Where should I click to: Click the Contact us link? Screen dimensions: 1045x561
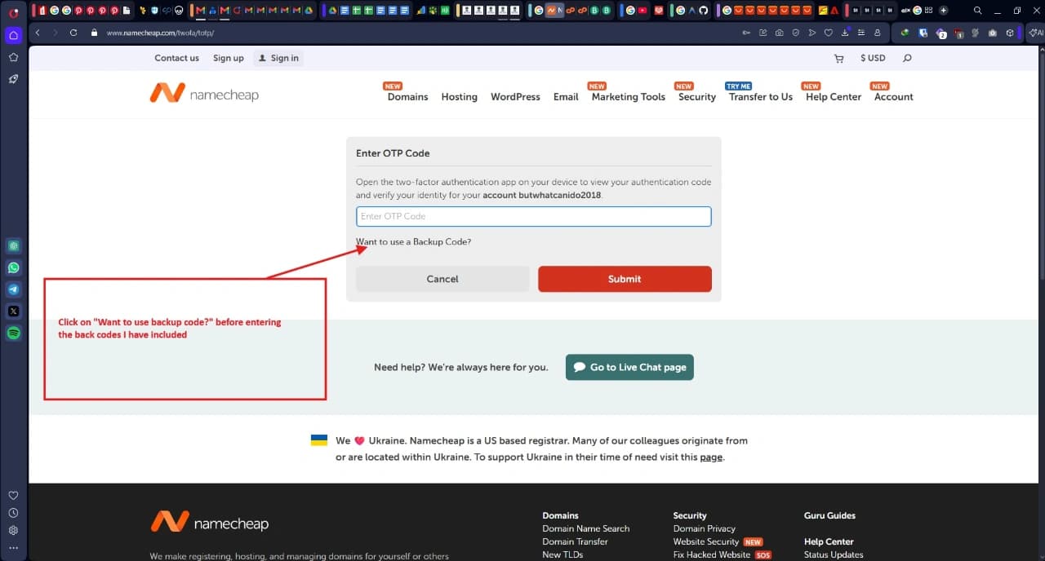tap(177, 58)
